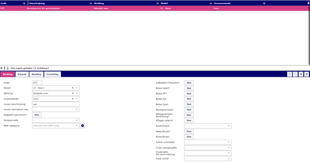This screenshot has height=164, width=310.
Task: Open the Werking dropdown arrow
Action: pos(77,93)
